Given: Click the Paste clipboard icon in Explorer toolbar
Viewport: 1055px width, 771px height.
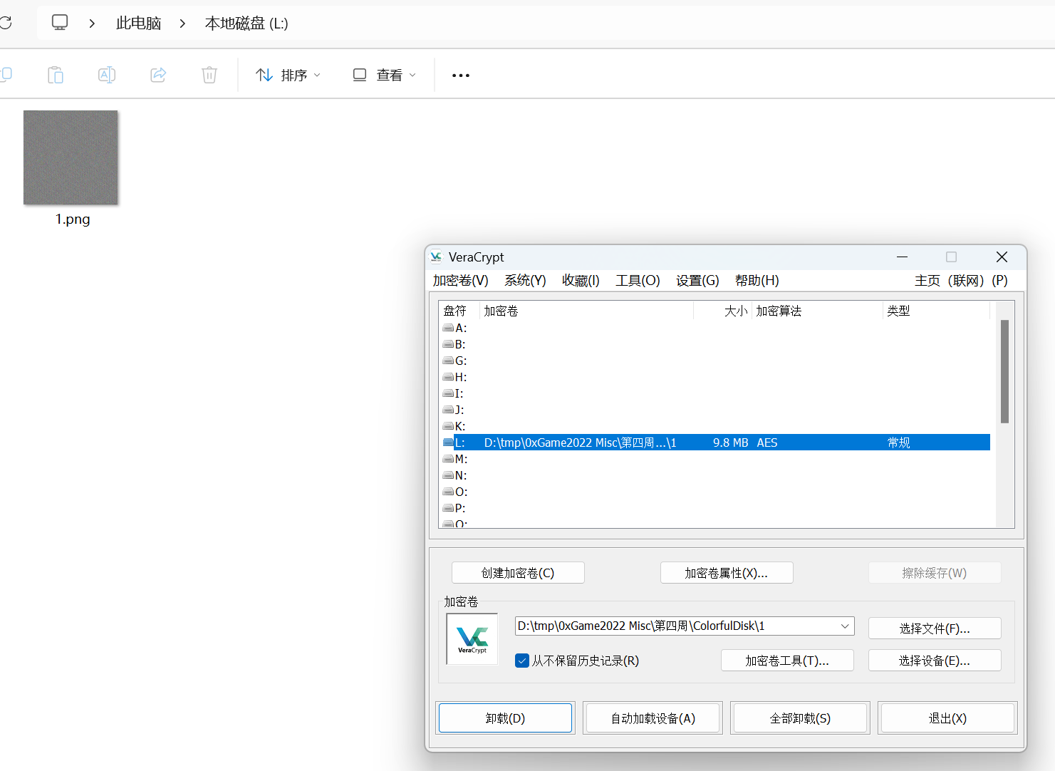Looking at the screenshot, I should click(x=56, y=75).
